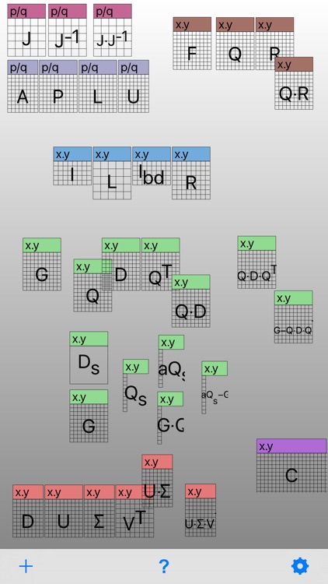
Task: Select the green Qs column vector tile
Action: tap(136, 385)
